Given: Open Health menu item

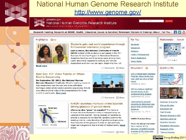Looking at the screenshot, I should point(80,32).
